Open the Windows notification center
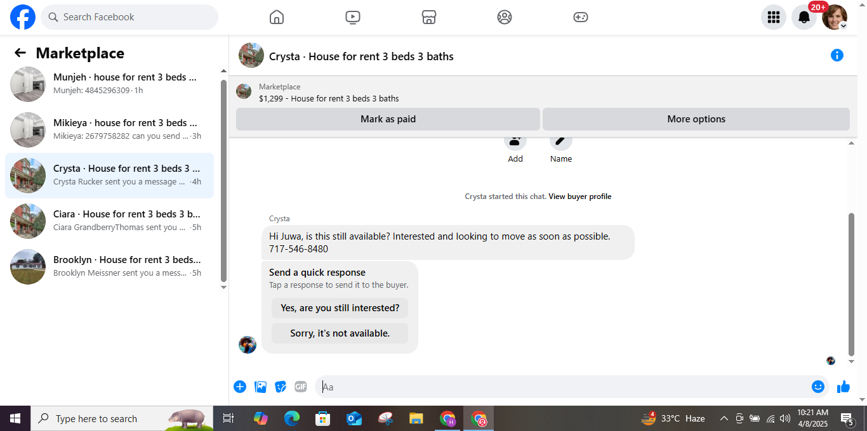 click(x=847, y=418)
